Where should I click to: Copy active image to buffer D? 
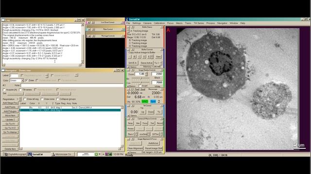(x=144, y=57)
